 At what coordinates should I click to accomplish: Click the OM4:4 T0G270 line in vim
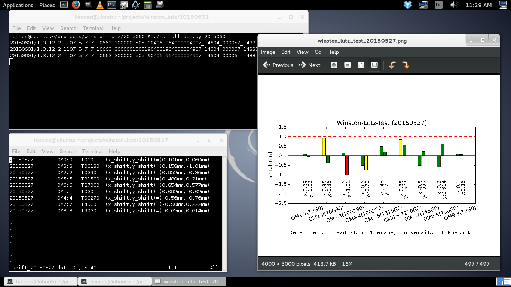[x=109, y=198]
